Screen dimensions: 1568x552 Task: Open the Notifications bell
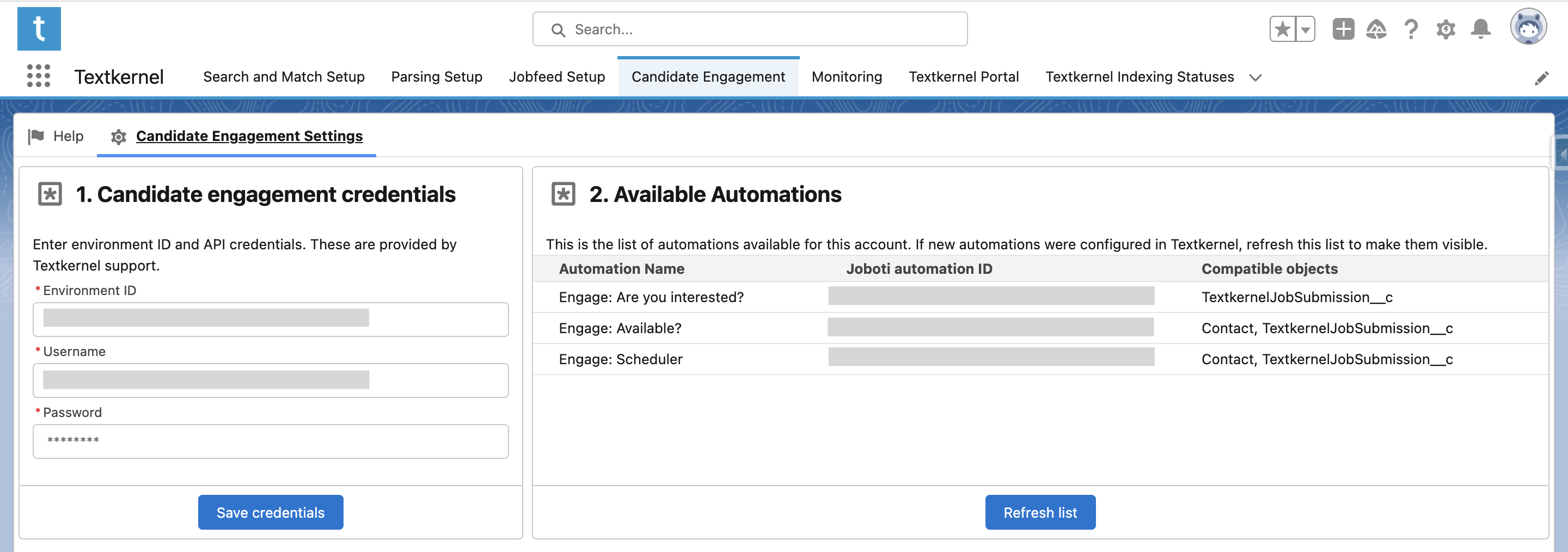click(x=1480, y=29)
